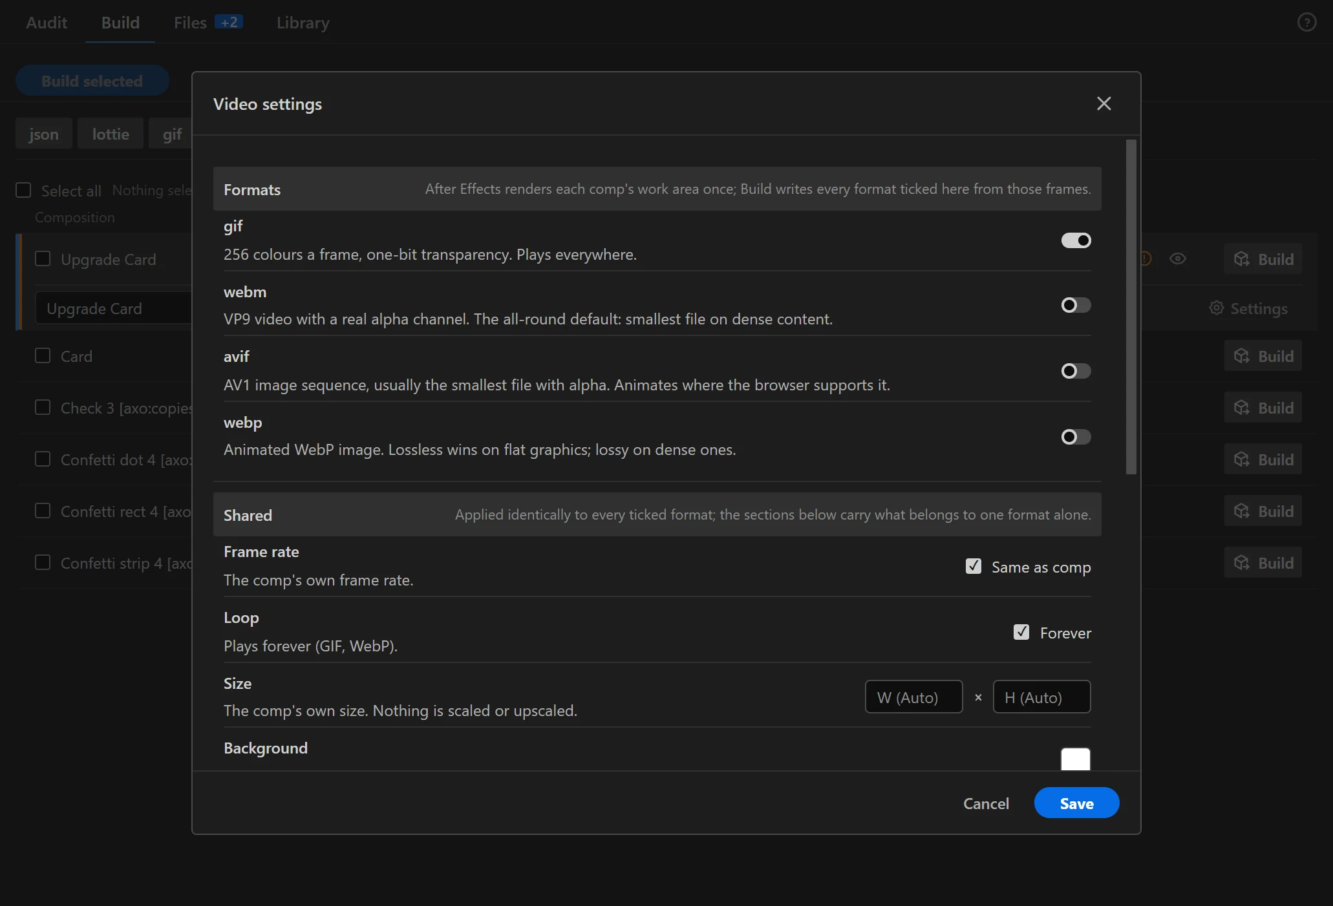Uncheck the Forever loop checkbox
This screenshot has width=1333, height=906.
[1021, 632]
